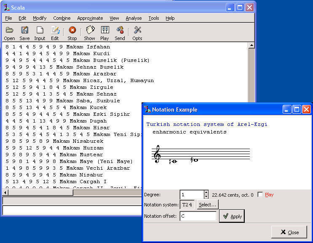The width and height of the screenshot is (313, 243).
Task: Click the Save toolbar icon
Action: pos(24,33)
